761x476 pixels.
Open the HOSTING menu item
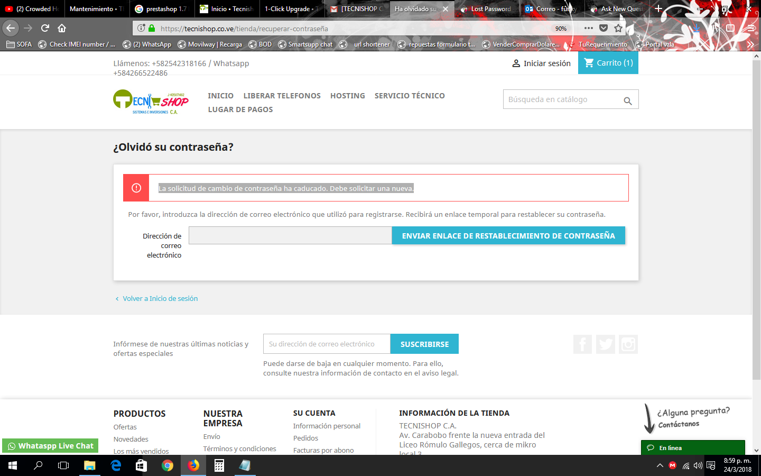348,96
